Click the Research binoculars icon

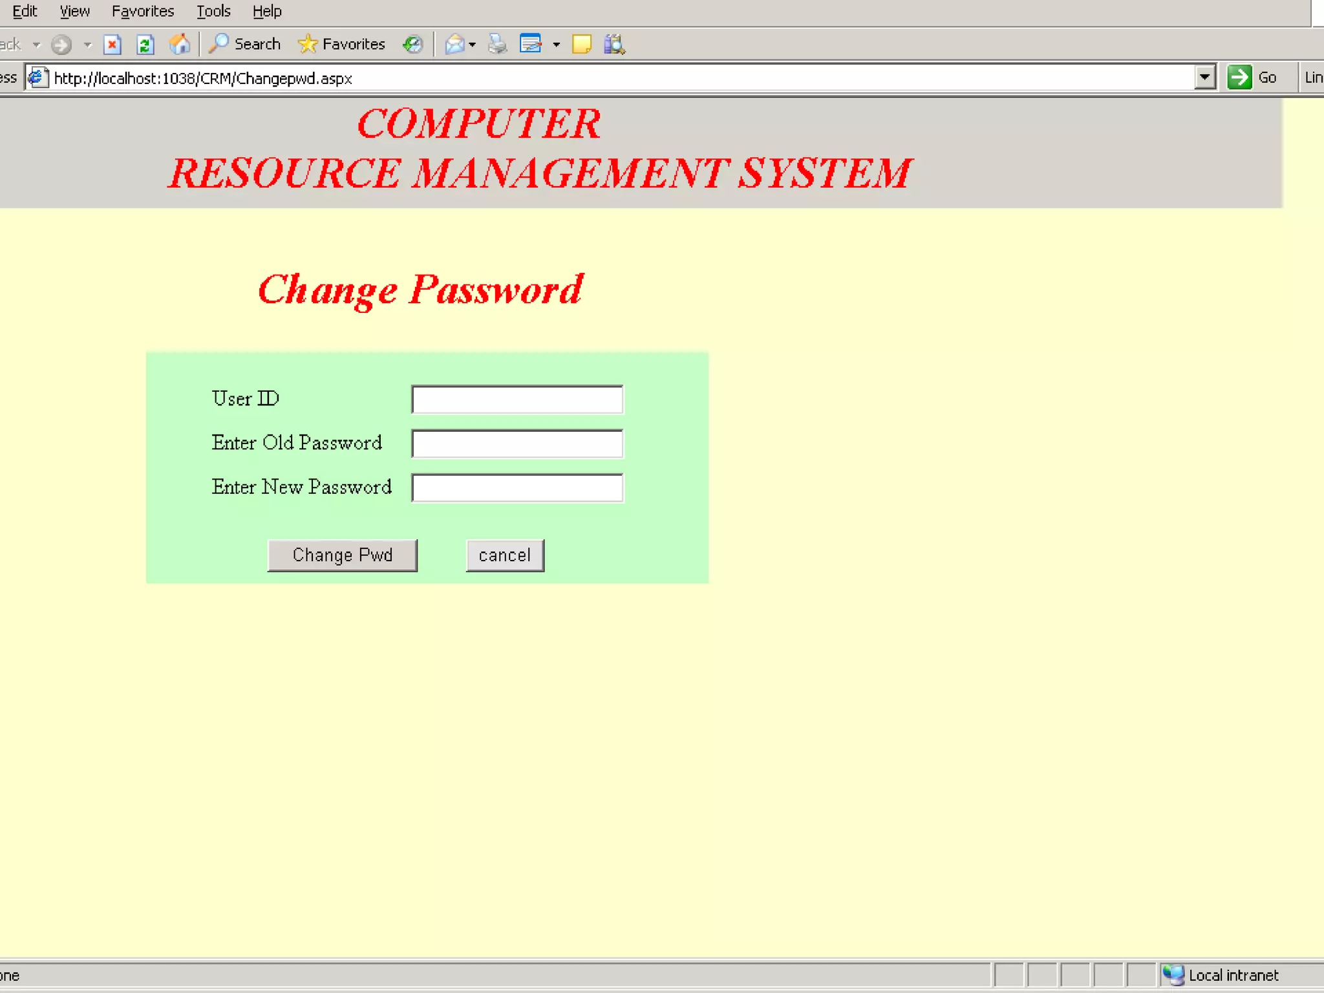point(614,44)
